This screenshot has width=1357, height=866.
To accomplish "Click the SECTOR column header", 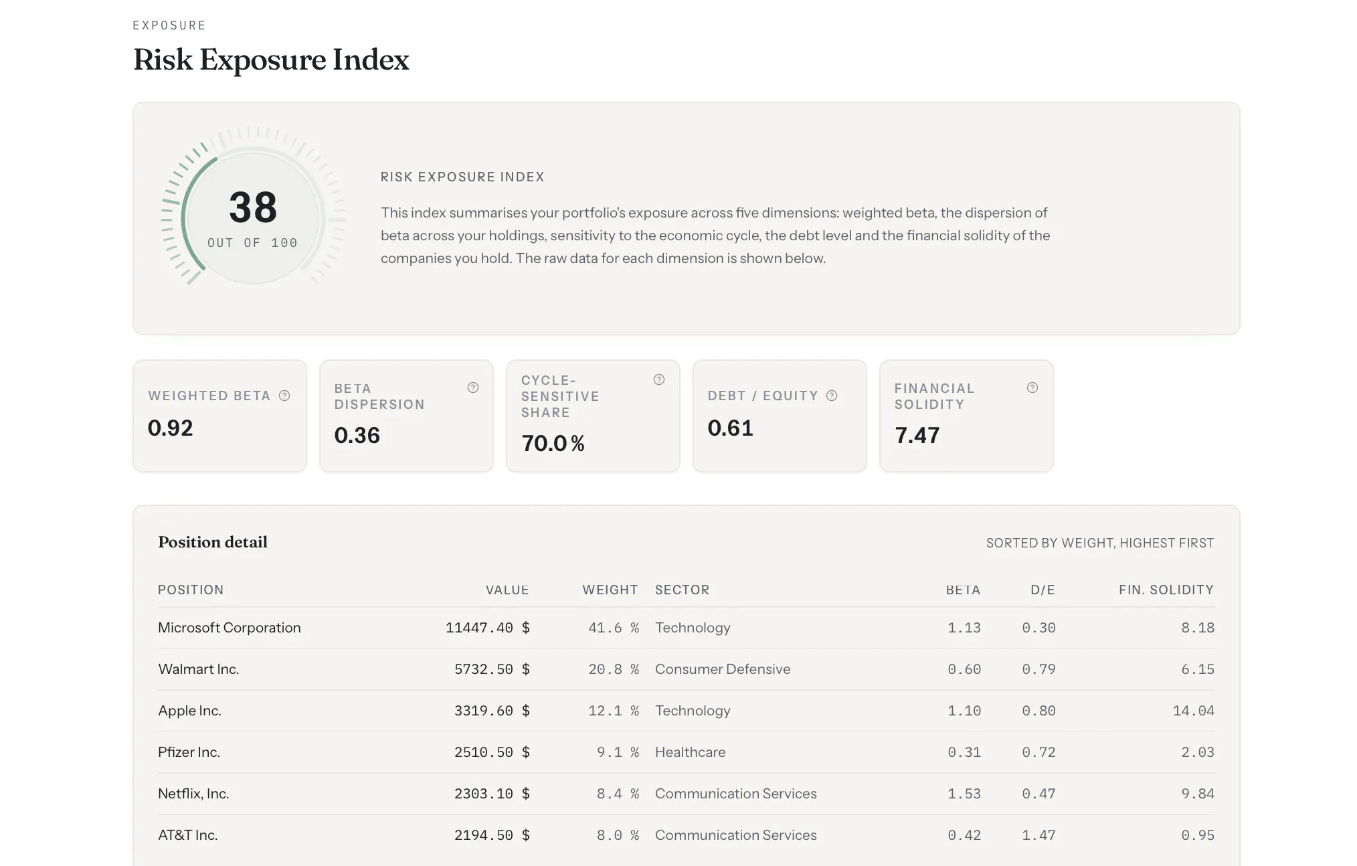I will pyautogui.click(x=682, y=590).
